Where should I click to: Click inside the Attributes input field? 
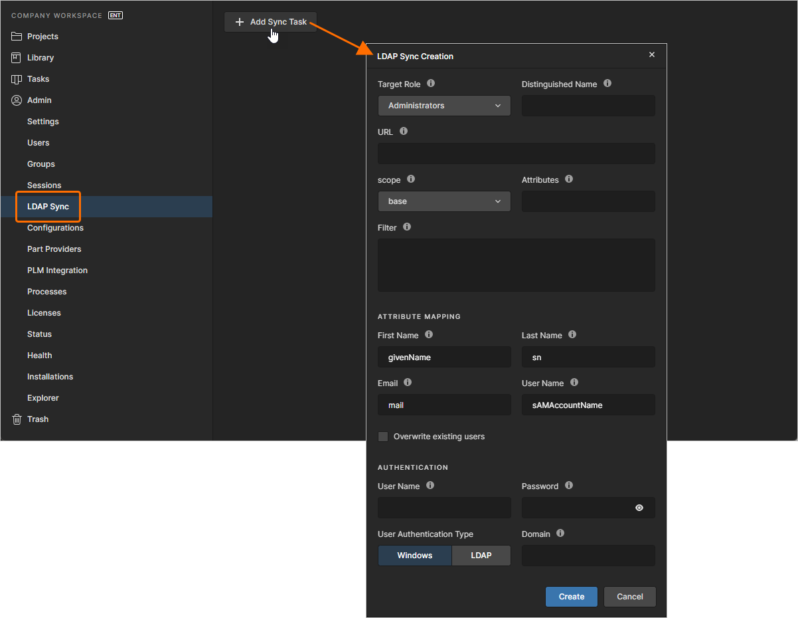pyautogui.click(x=588, y=201)
